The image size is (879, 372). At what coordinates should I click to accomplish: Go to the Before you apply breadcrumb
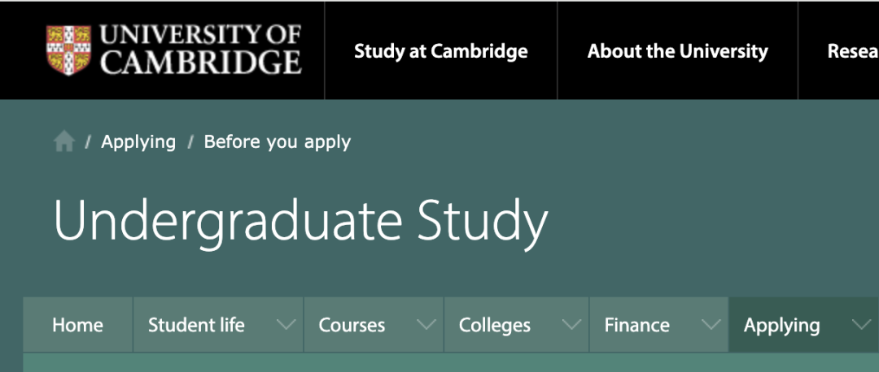(x=278, y=142)
